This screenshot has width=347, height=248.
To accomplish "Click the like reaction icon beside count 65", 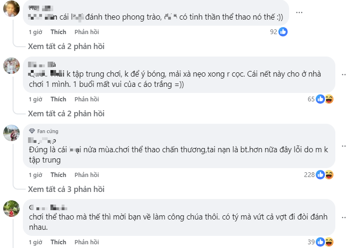I will (x=320, y=99).
